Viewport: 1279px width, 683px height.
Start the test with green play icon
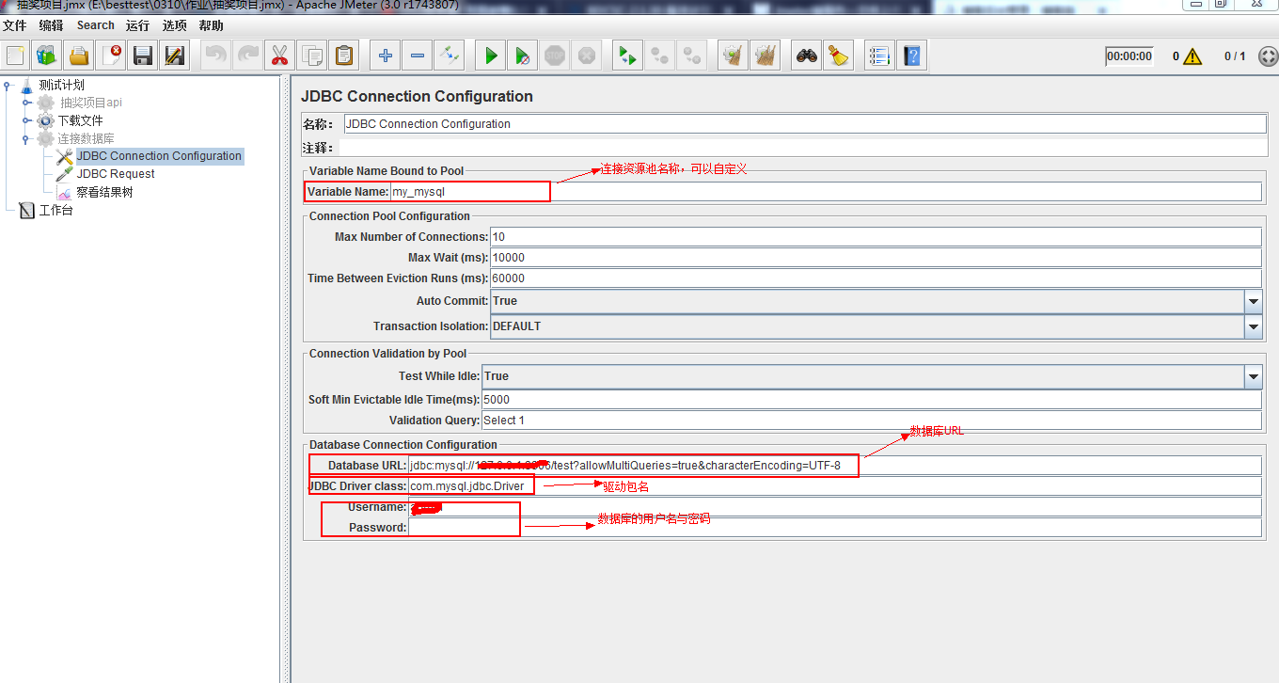490,56
